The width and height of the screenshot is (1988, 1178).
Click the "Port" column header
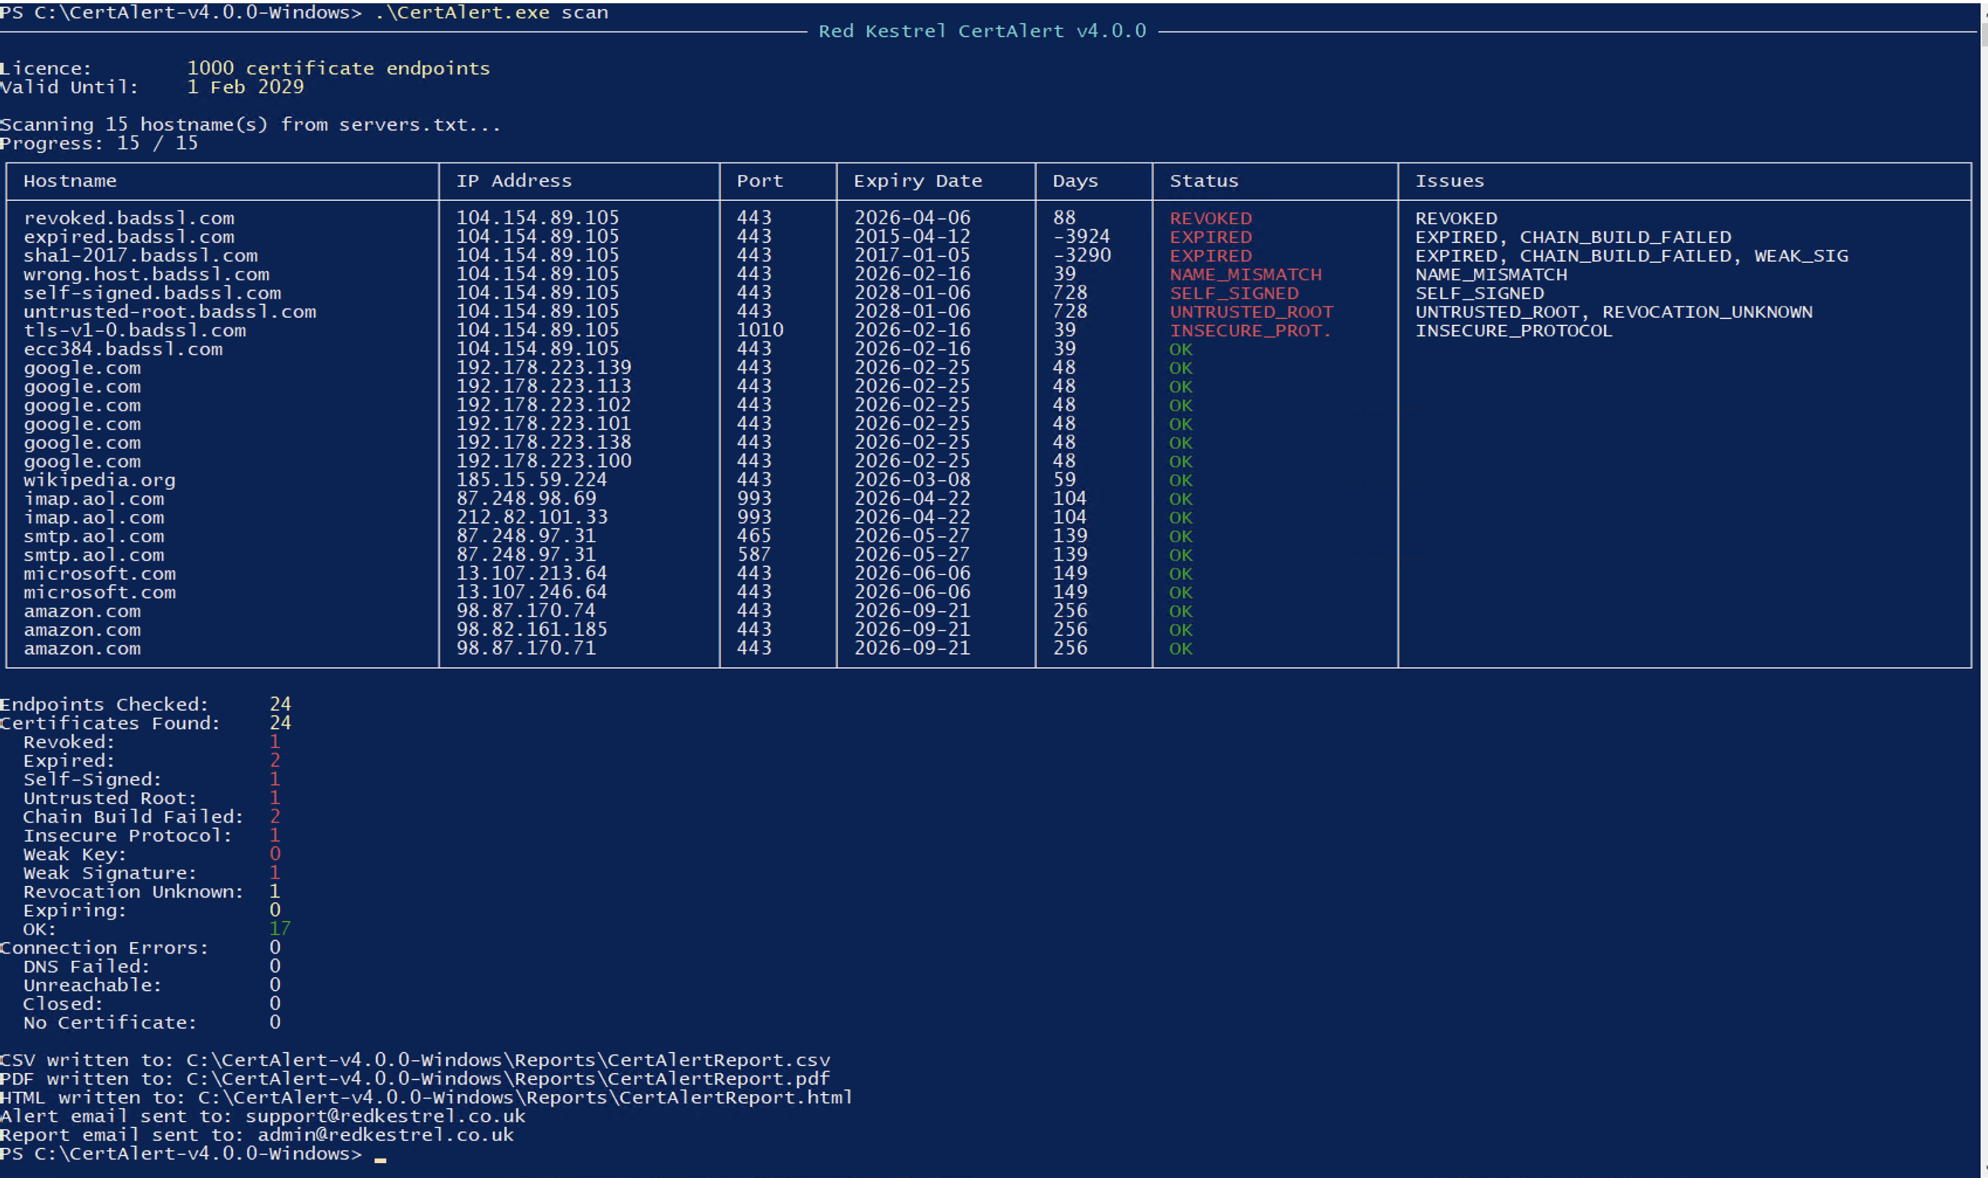pos(760,181)
